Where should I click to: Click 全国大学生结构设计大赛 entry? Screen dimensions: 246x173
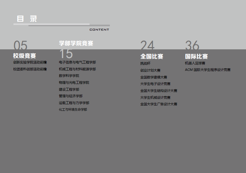pyautogui.click(x=159, y=91)
